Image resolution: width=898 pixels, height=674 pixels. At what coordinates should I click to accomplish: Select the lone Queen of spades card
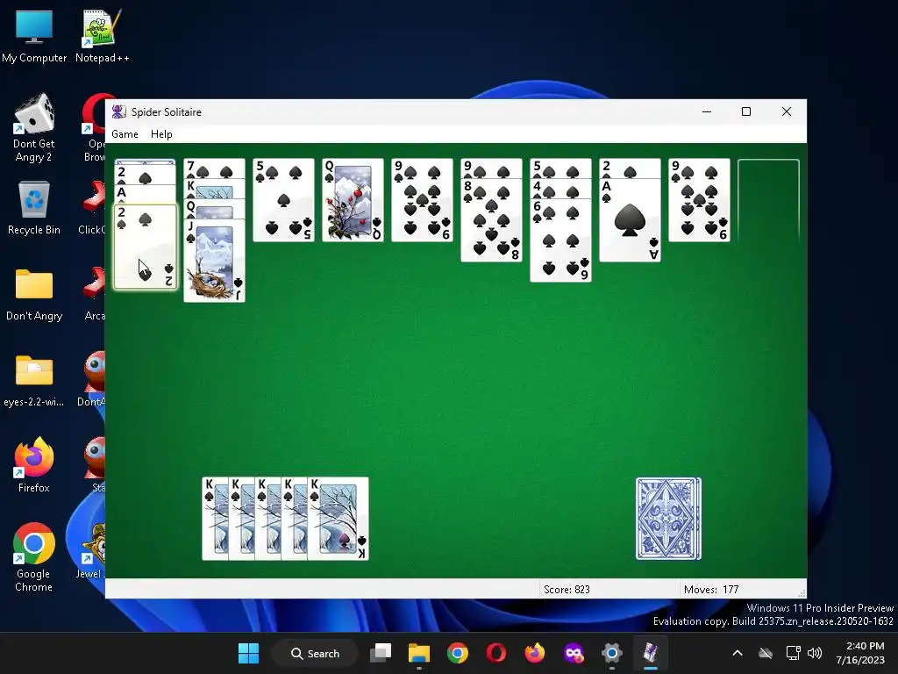coord(353,200)
